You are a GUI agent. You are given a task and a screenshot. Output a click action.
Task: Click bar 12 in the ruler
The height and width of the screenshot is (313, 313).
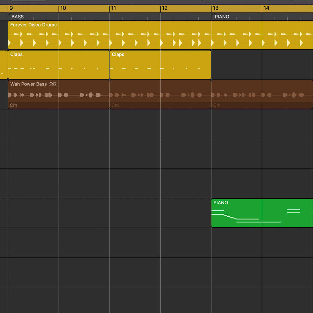(165, 8)
